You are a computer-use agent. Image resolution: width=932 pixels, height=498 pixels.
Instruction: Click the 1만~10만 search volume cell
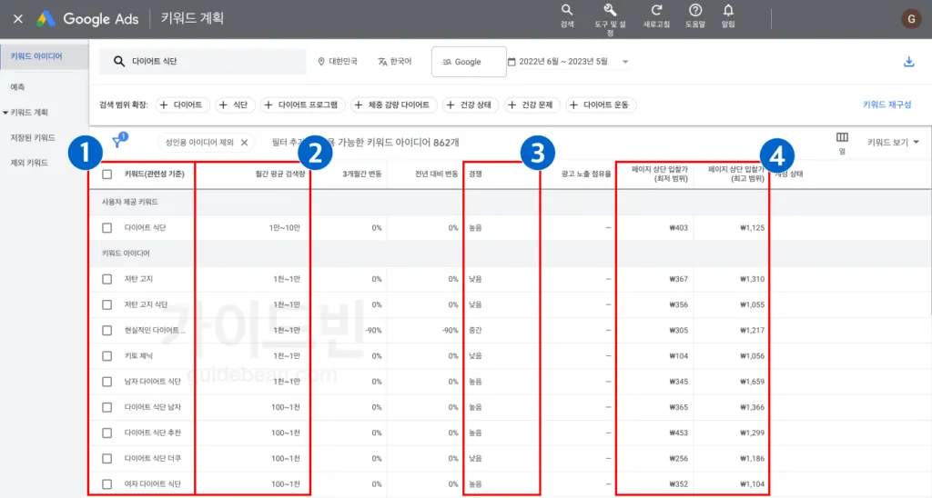285,228
